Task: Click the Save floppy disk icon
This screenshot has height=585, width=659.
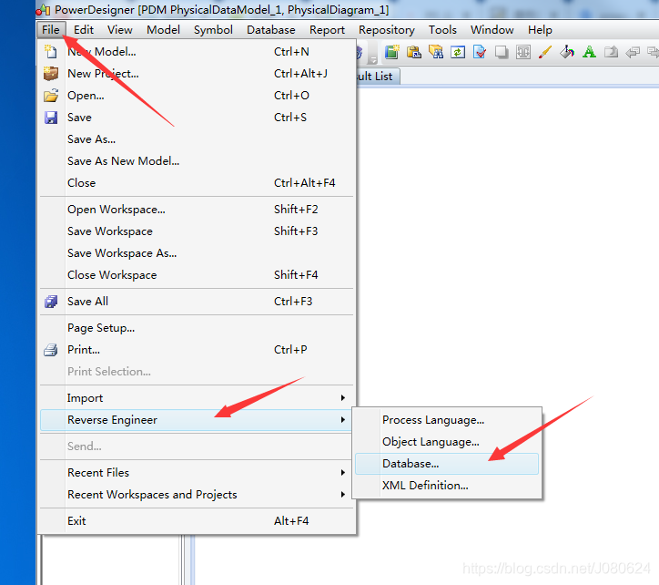Action: click(51, 118)
